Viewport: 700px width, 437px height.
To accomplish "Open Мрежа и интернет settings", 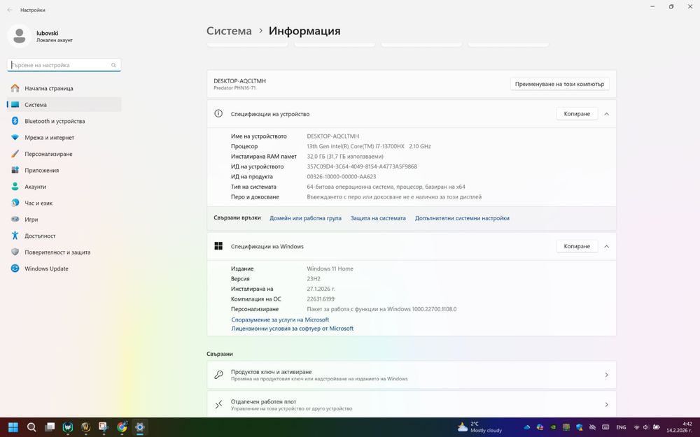I will (64, 137).
